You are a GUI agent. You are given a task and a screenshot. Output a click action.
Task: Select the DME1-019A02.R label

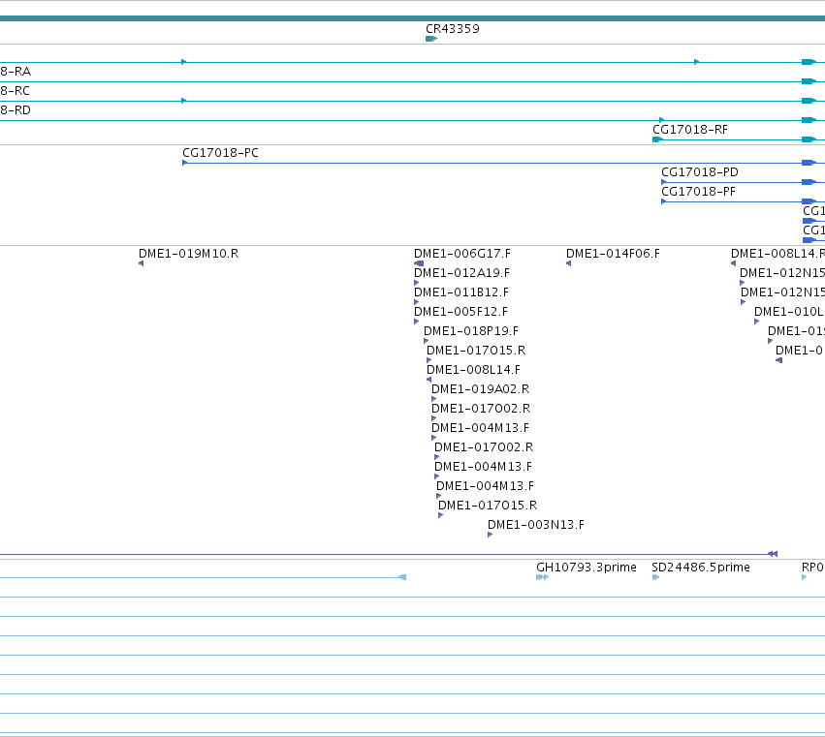click(x=481, y=389)
